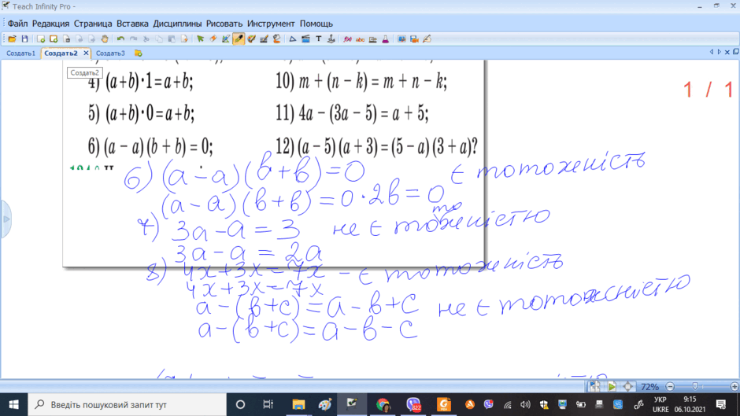Click the Windows Start button
Viewport: 740px width, 416px height.
[13, 405]
